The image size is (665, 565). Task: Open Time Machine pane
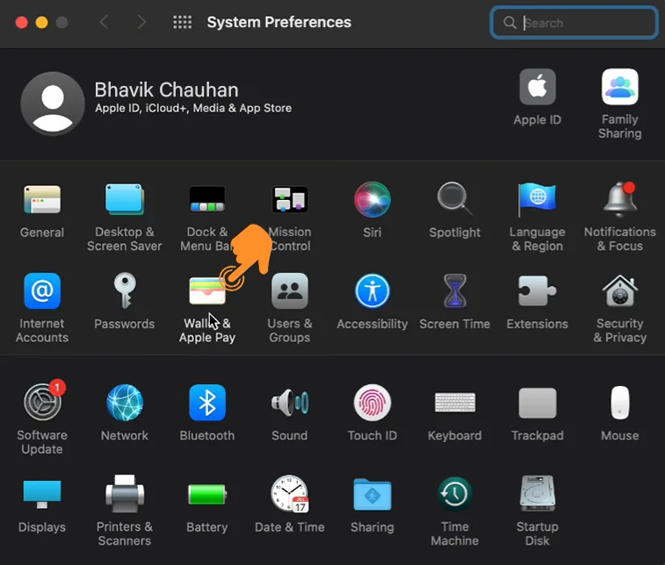455,494
